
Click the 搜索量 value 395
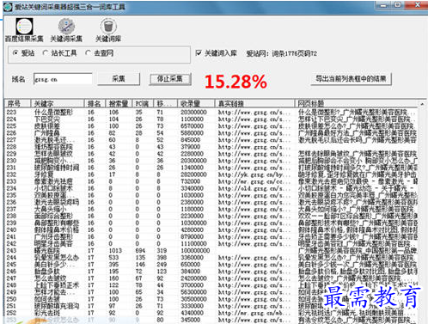(113, 265)
